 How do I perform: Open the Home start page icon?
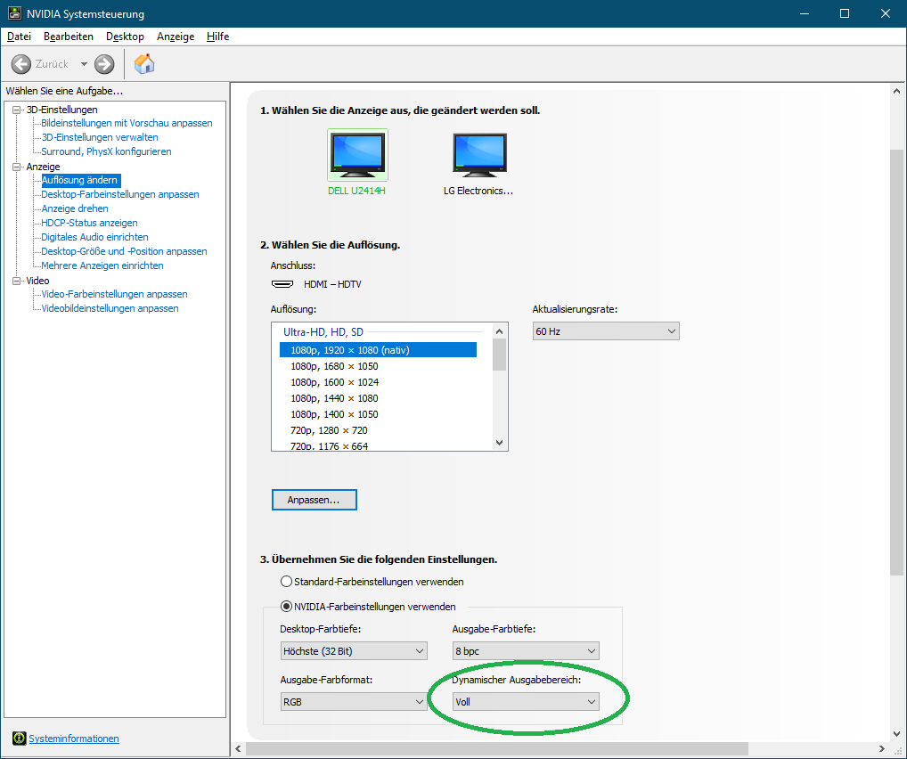(144, 64)
